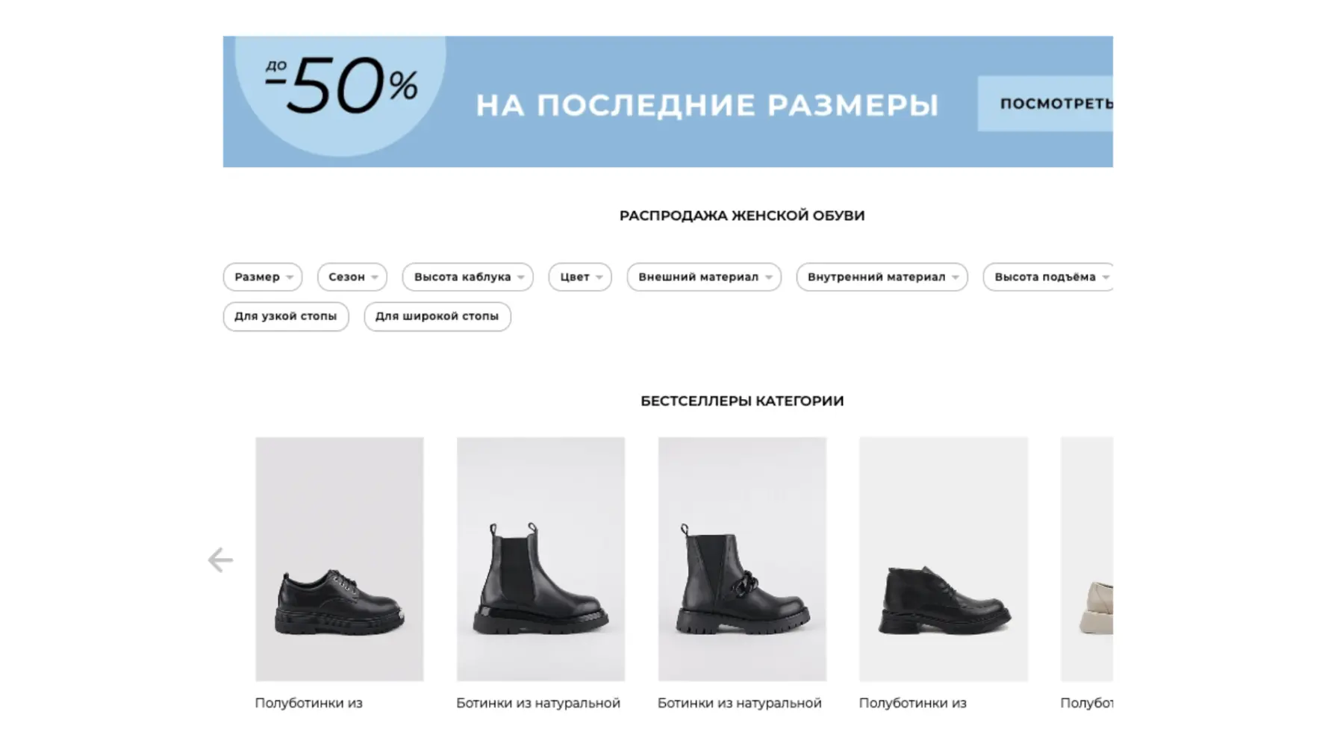Open the Внутренний материал filter

pos(882,277)
